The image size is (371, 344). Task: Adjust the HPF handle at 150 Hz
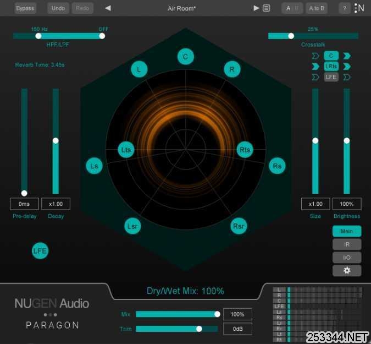(x=38, y=36)
